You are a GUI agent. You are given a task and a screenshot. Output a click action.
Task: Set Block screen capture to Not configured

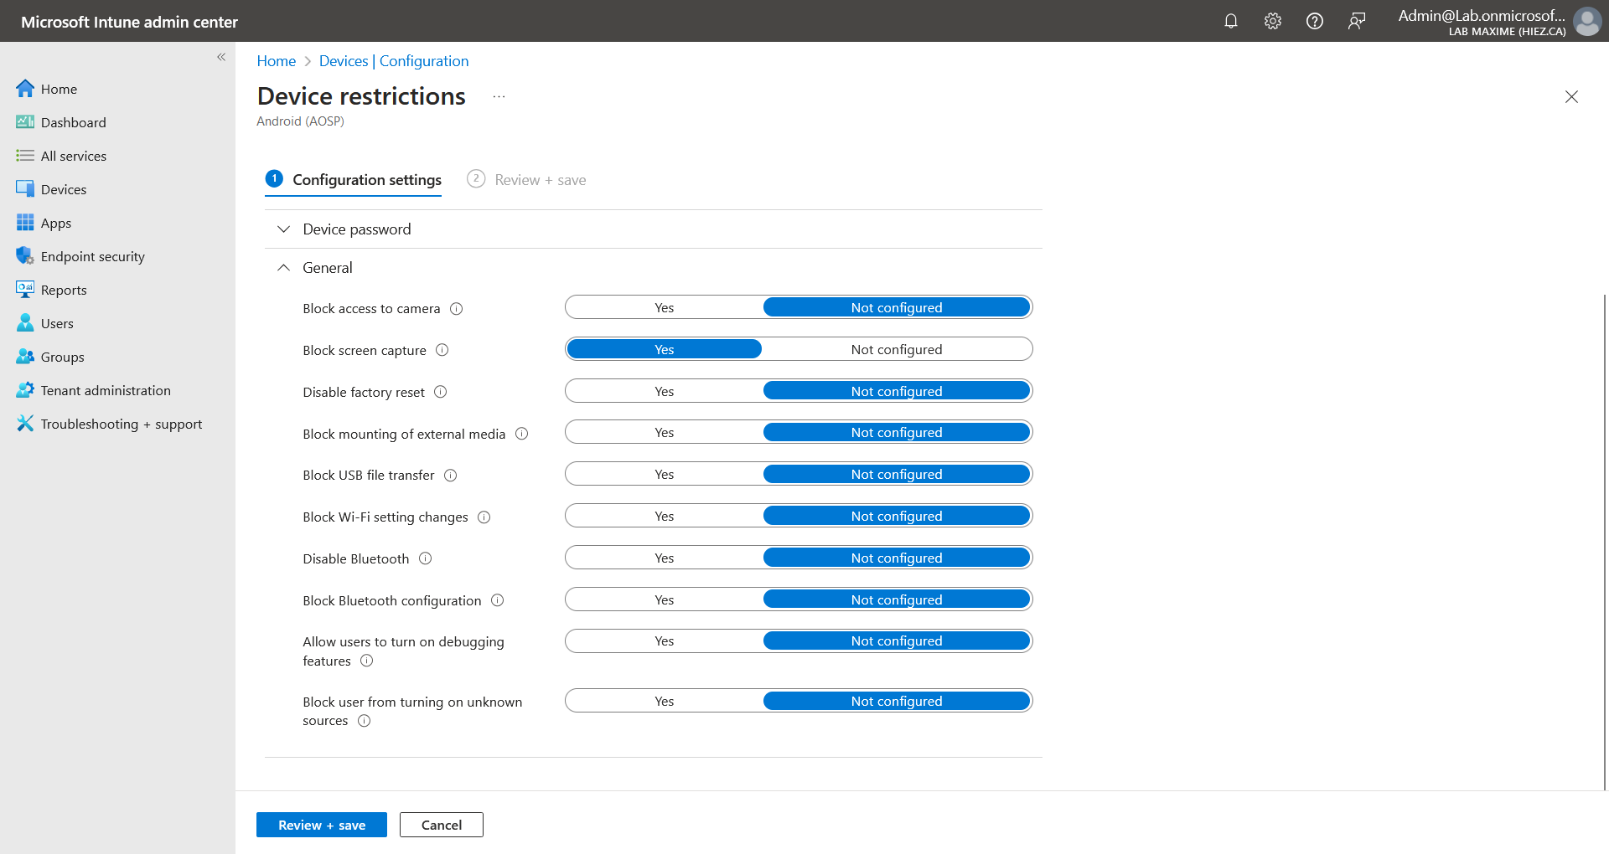[896, 350]
